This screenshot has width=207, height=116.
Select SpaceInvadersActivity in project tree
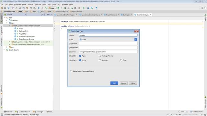(27, 36)
